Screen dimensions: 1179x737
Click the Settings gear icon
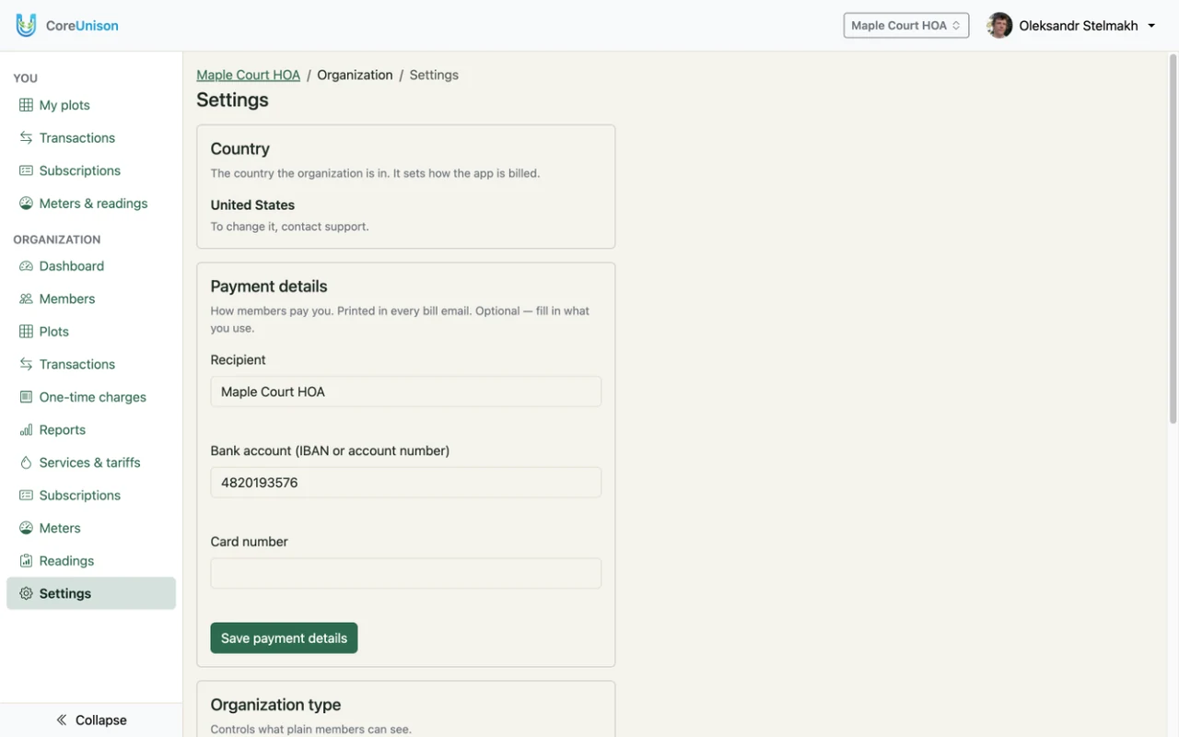(x=26, y=594)
